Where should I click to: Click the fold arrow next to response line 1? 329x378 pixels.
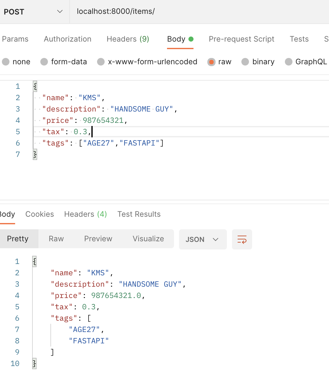coord(34,261)
